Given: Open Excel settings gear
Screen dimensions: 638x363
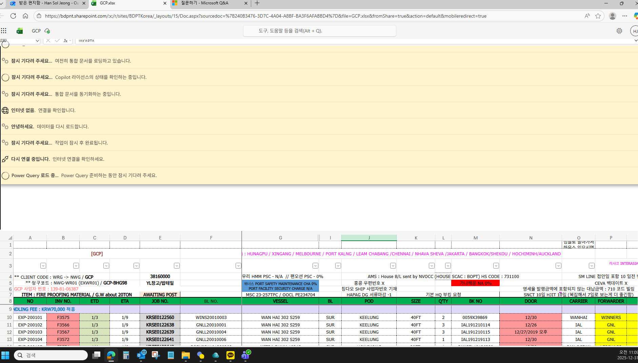Looking at the screenshot, I should (619, 31).
